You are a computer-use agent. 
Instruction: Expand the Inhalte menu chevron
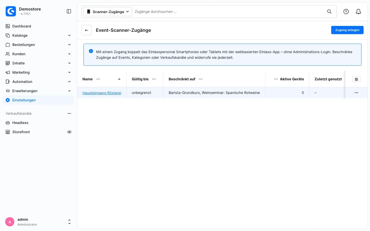point(69,63)
